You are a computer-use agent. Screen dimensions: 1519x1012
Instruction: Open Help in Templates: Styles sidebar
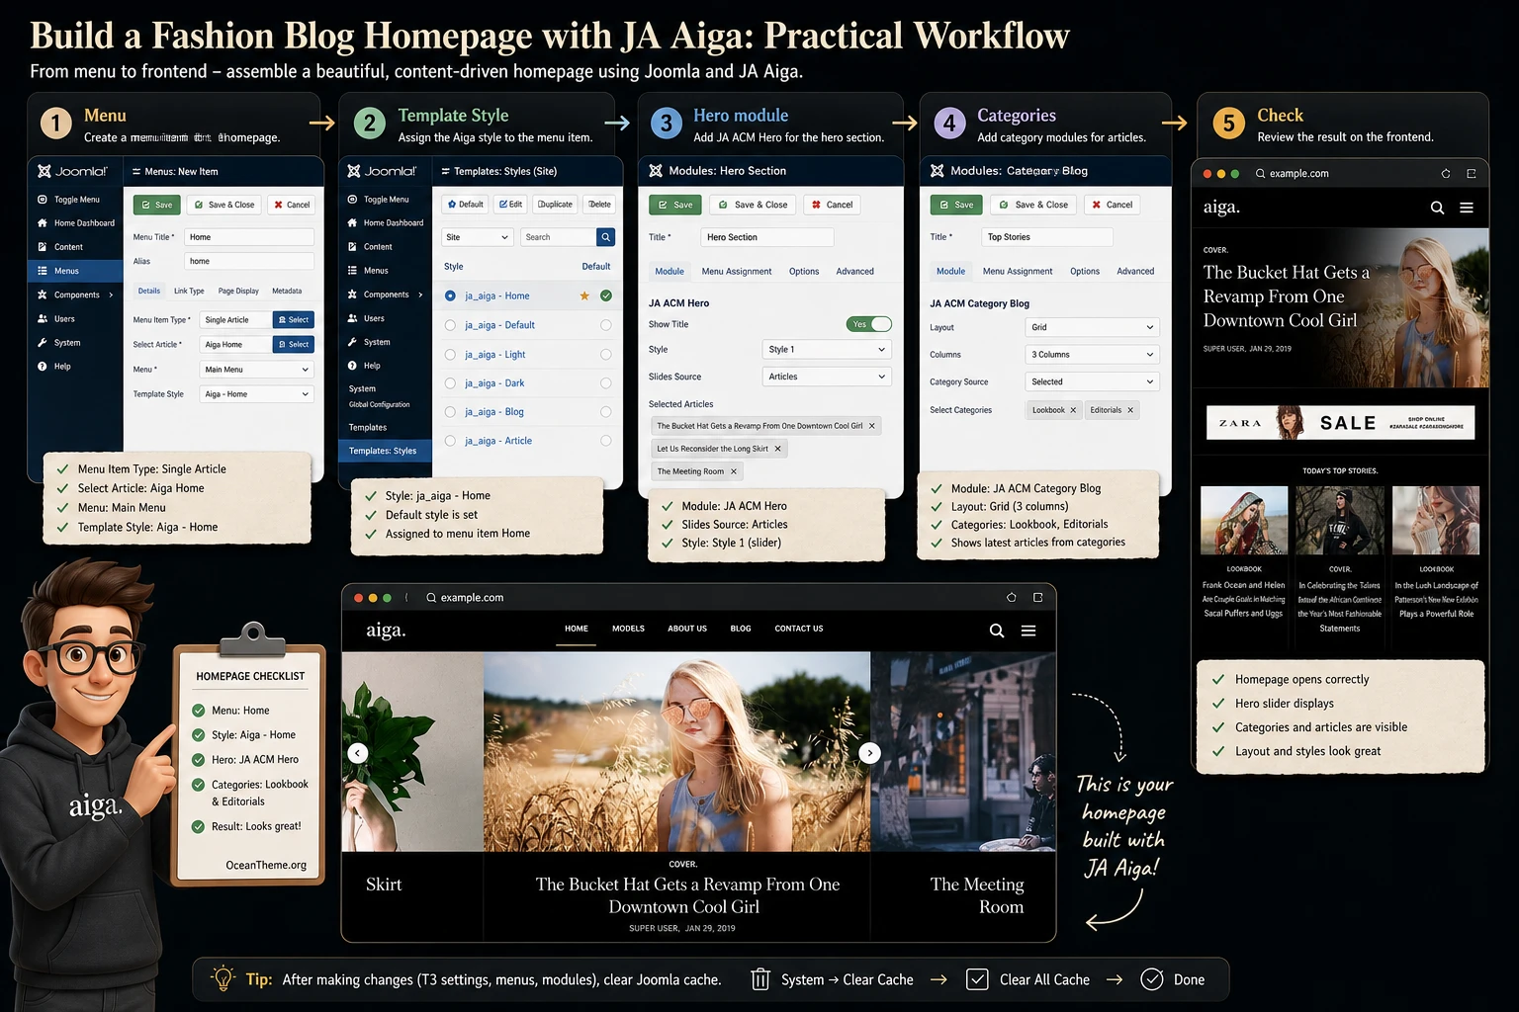364,366
